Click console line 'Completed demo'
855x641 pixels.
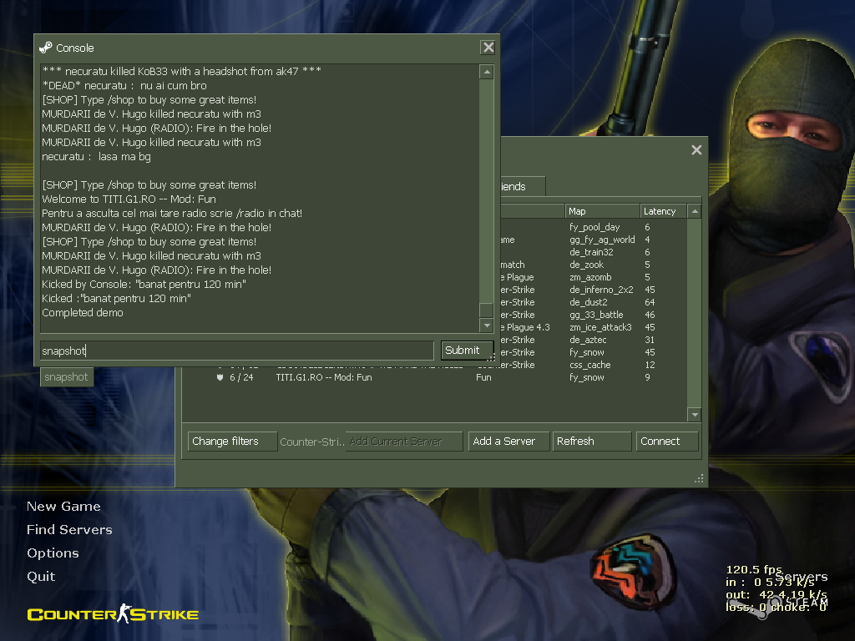[x=83, y=313]
